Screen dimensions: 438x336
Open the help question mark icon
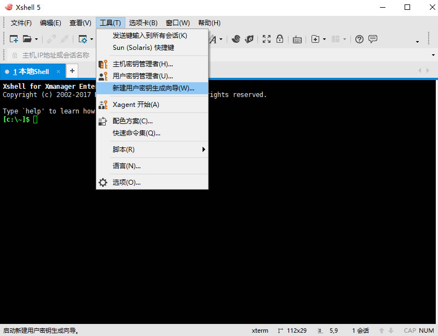pyautogui.click(x=359, y=39)
